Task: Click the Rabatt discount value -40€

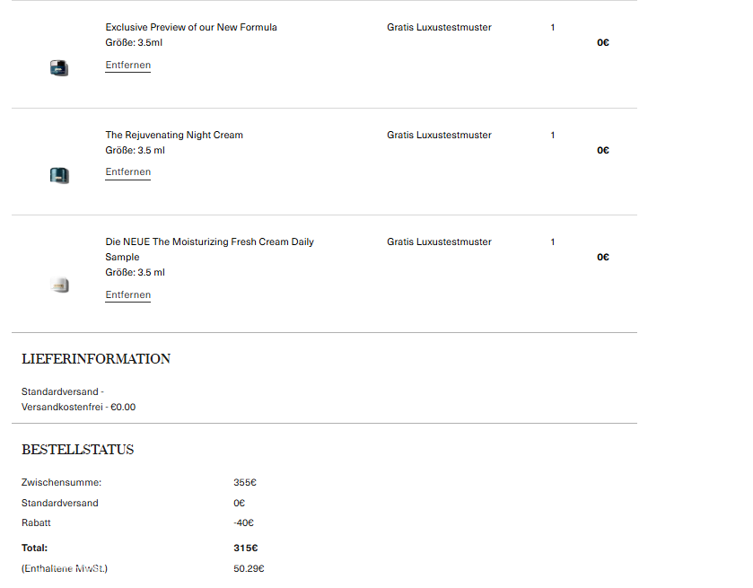Action: (243, 523)
